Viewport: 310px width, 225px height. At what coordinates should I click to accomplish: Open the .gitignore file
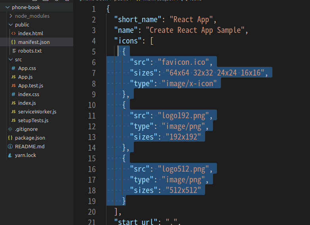(27, 129)
